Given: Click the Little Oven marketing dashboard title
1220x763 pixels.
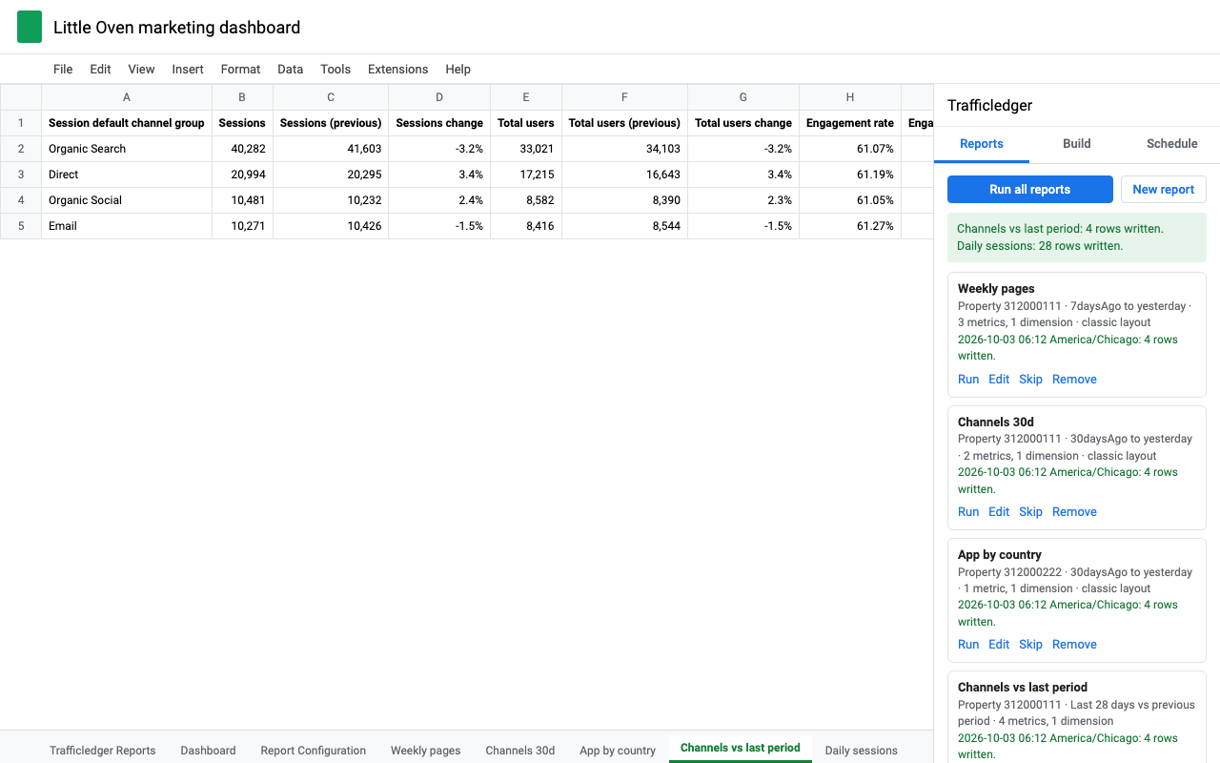Looking at the screenshot, I should coord(176,28).
